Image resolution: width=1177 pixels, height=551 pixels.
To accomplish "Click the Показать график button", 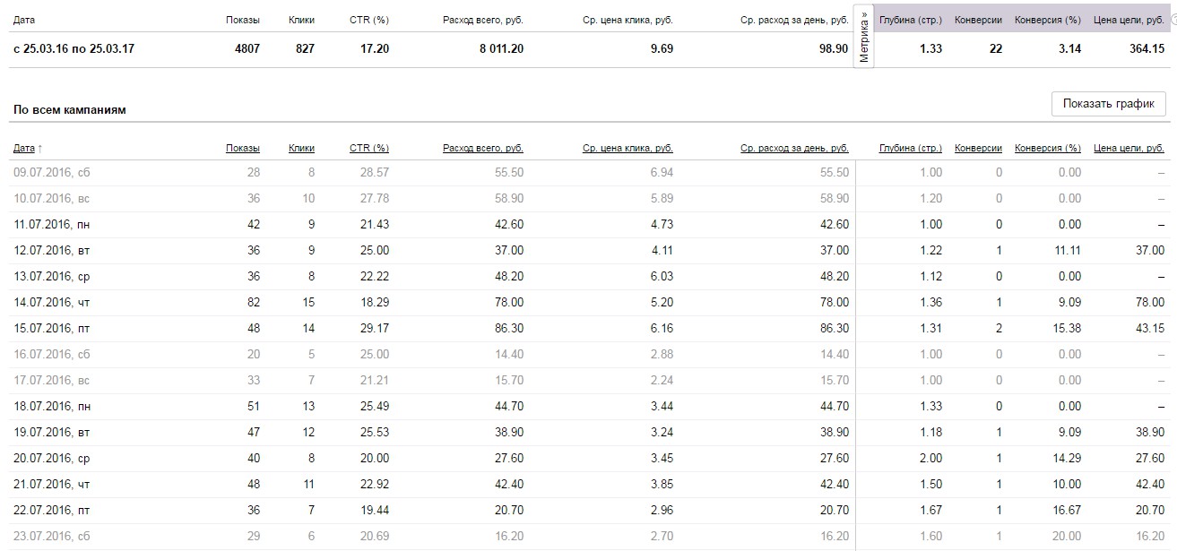I will point(1109,104).
